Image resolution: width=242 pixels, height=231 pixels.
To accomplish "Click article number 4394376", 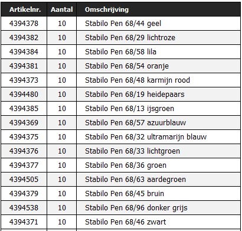I will click(24, 151).
